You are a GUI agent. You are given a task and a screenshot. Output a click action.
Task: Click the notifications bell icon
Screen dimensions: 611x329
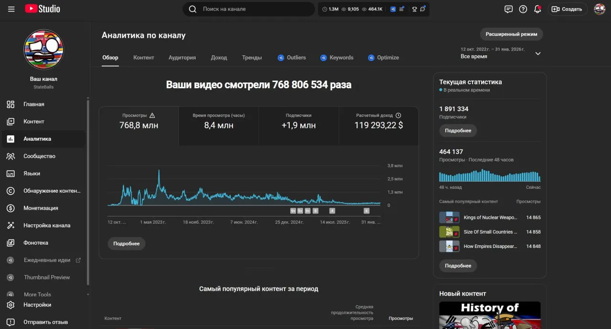(537, 9)
